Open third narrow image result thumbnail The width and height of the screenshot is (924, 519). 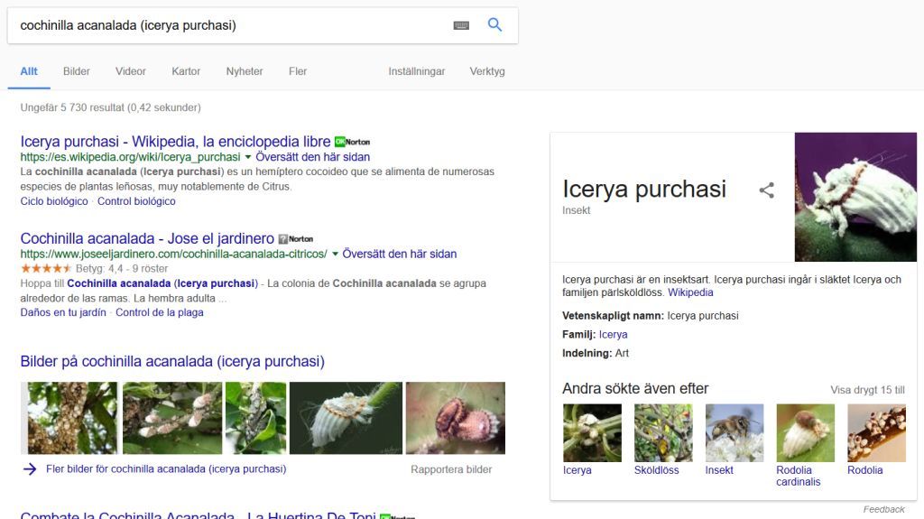(255, 418)
